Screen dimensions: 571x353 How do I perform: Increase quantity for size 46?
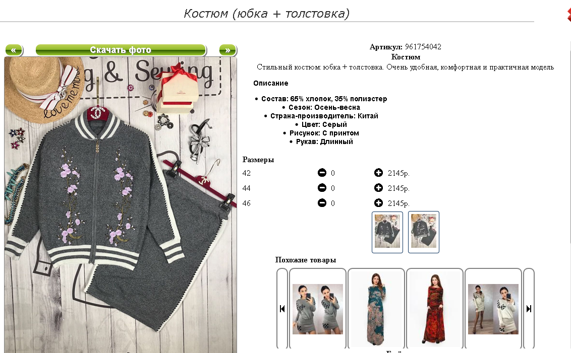[x=378, y=203]
